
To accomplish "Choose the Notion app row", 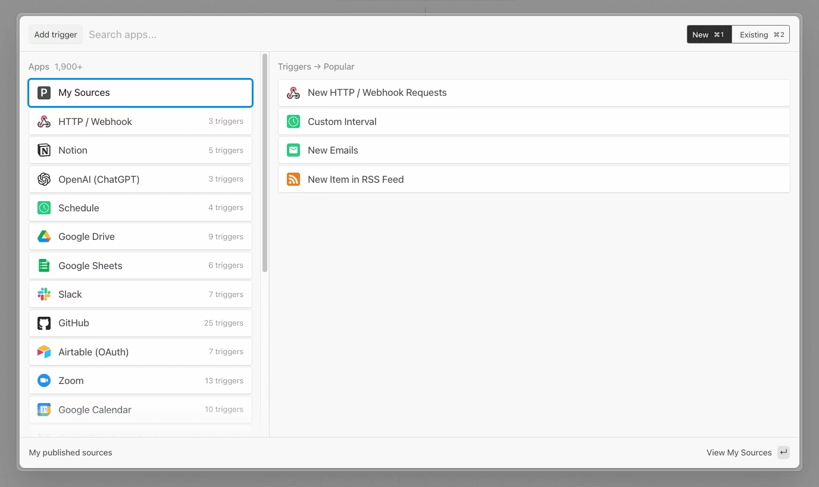I will [x=140, y=151].
